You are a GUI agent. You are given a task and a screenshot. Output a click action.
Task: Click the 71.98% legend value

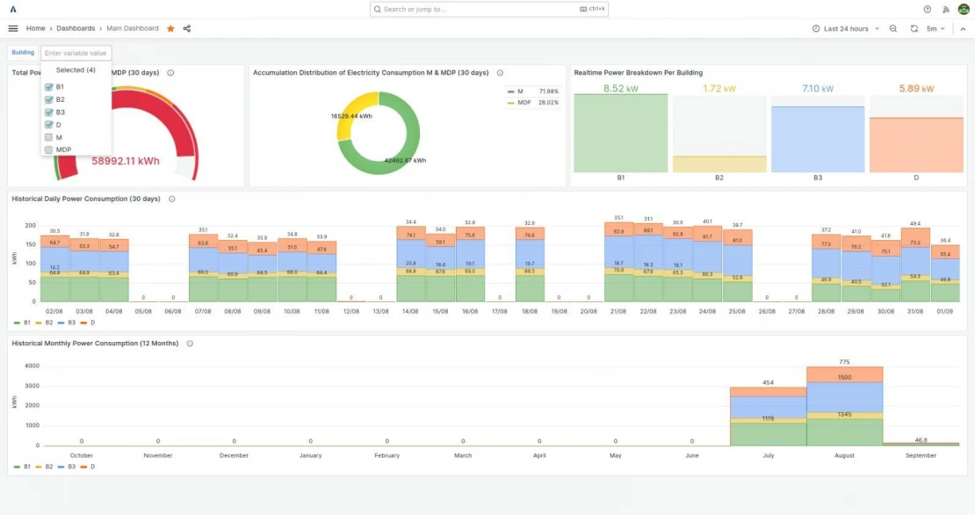point(548,91)
